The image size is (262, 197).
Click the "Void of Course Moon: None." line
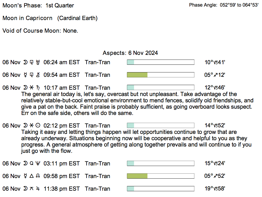[x=40, y=31]
